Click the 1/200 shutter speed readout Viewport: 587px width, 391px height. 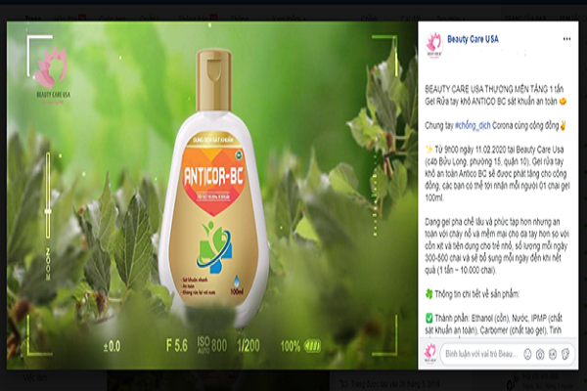point(248,345)
